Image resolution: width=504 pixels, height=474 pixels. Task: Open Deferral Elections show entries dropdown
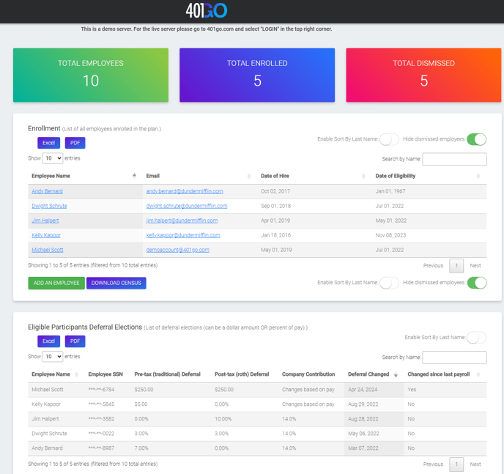(x=52, y=357)
